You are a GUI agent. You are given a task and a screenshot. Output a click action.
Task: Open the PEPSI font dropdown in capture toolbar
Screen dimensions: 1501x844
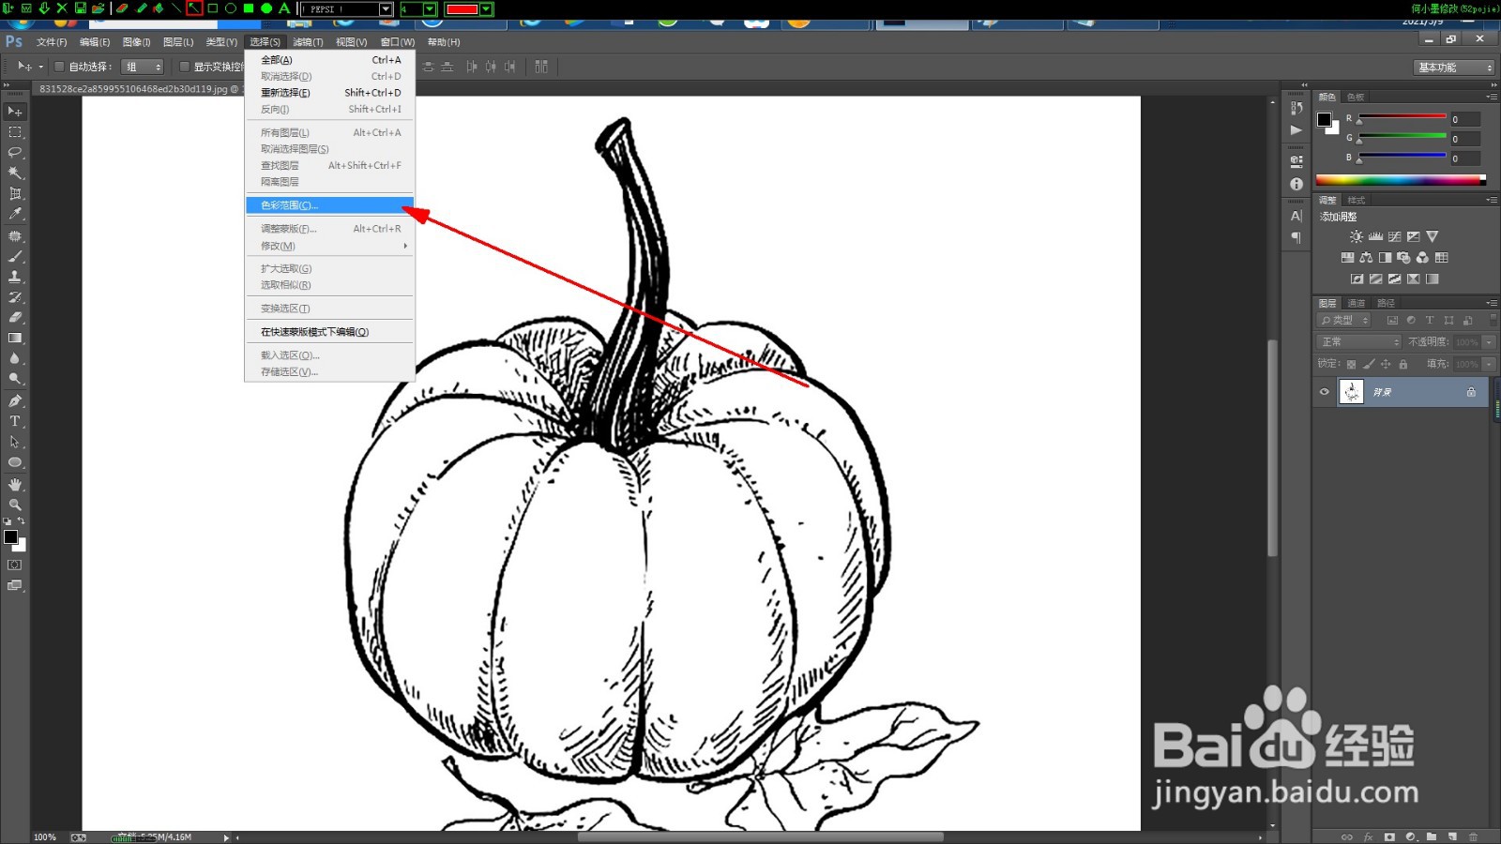click(386, 8)
